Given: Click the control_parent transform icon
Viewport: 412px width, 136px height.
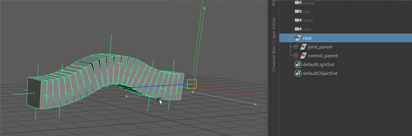Looking at the screenshot, I should tap(303, 56).
